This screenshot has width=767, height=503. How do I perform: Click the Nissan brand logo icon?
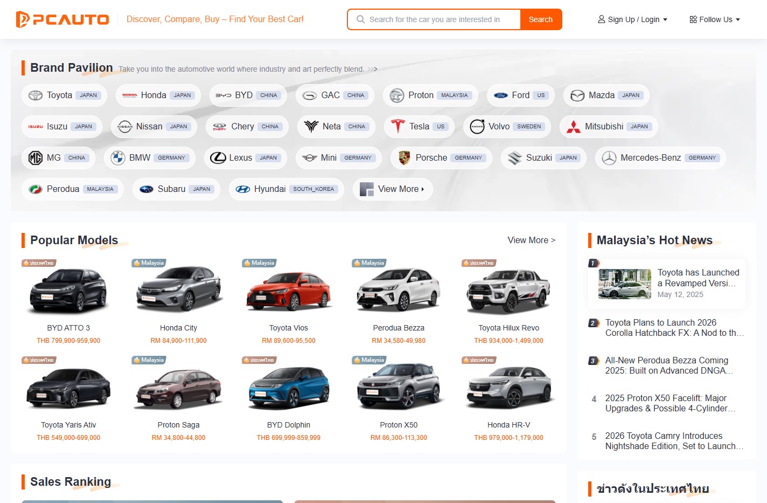(125, 127)
